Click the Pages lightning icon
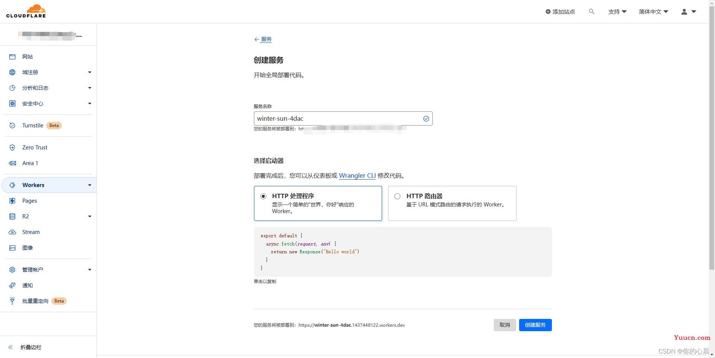Image resolution: width=715 pixels, height=358 pixels. tap(12, 201)
